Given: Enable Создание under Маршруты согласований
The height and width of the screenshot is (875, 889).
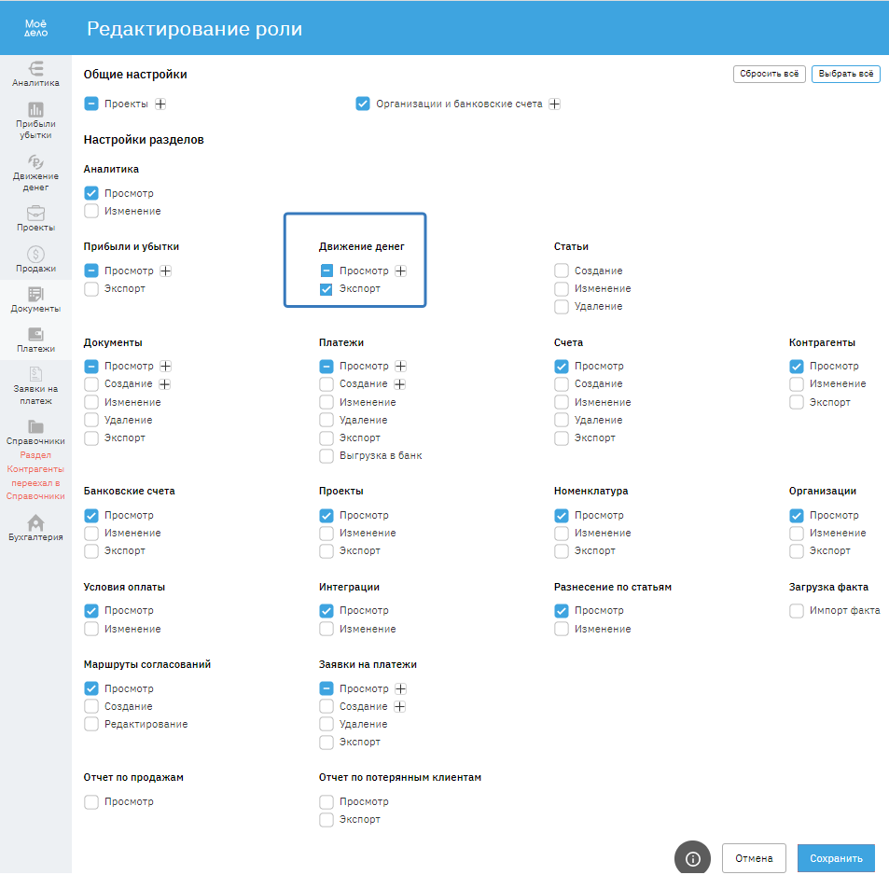Looking at the screenshot, I should (x=91, y=706).
